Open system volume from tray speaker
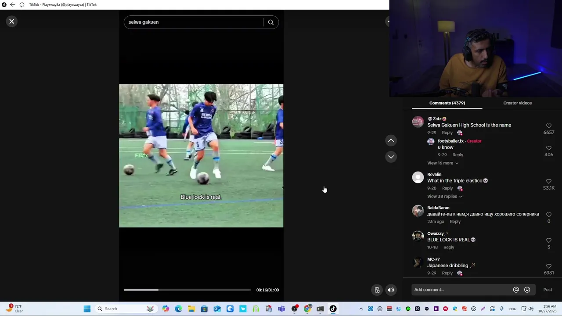This screenshot has height=316, width=562. [x=531, y=309]
